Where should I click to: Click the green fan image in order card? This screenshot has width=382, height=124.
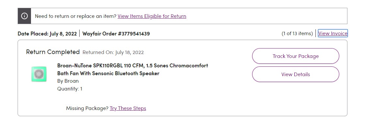coord(39,74)
